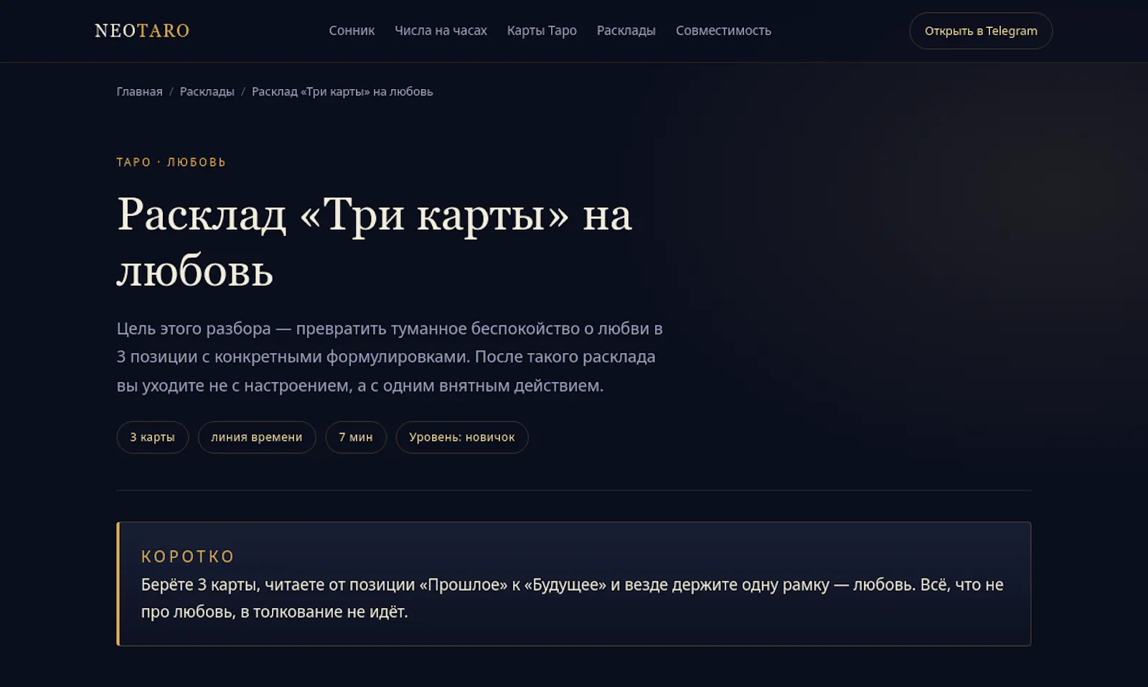Open the Сонник menu item
Image resolution: width=1148 pixels, height=687 pixels.
(x=352, y=31)
